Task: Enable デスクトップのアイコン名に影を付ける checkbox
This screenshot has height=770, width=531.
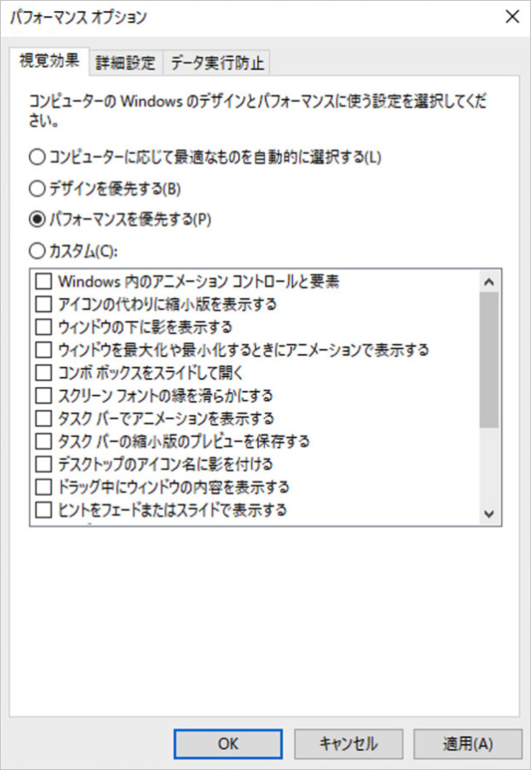Action: tap(44, 464)
